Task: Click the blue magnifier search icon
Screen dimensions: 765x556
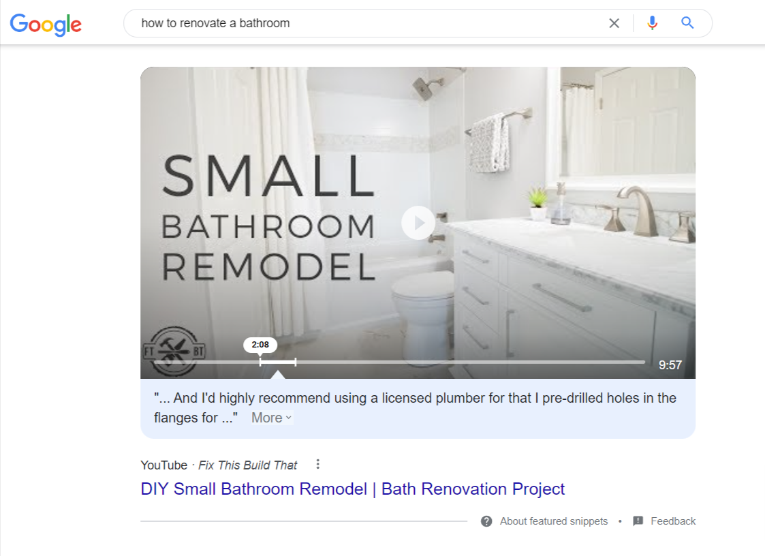Action: [687, 23]
